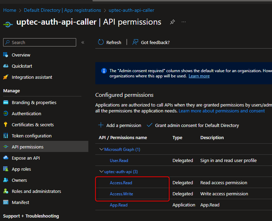Click the Certificates & secrets key icon
Image resolution: width=272 pixels, height=221 pixels.
(x=6, y=125)
